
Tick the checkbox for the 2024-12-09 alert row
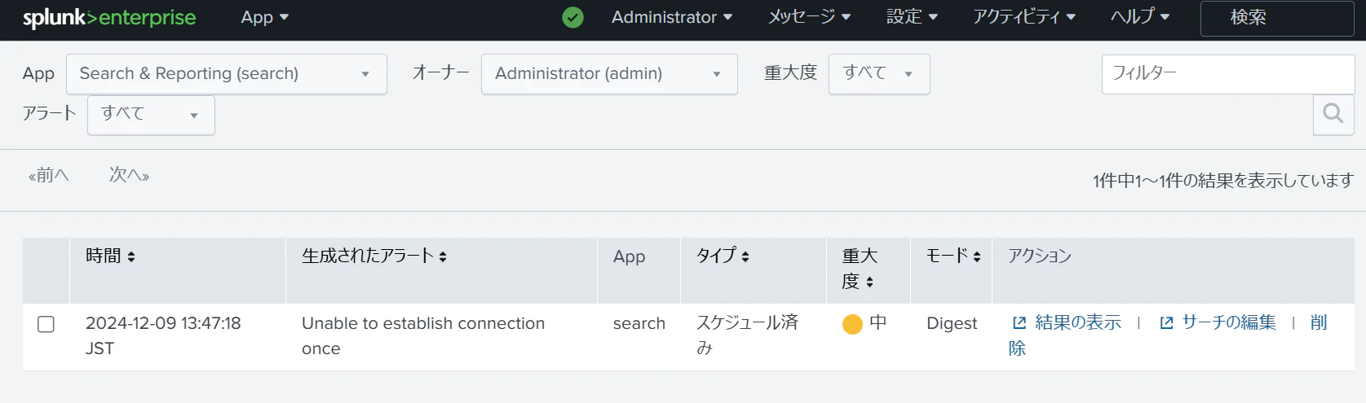point(46,324)
